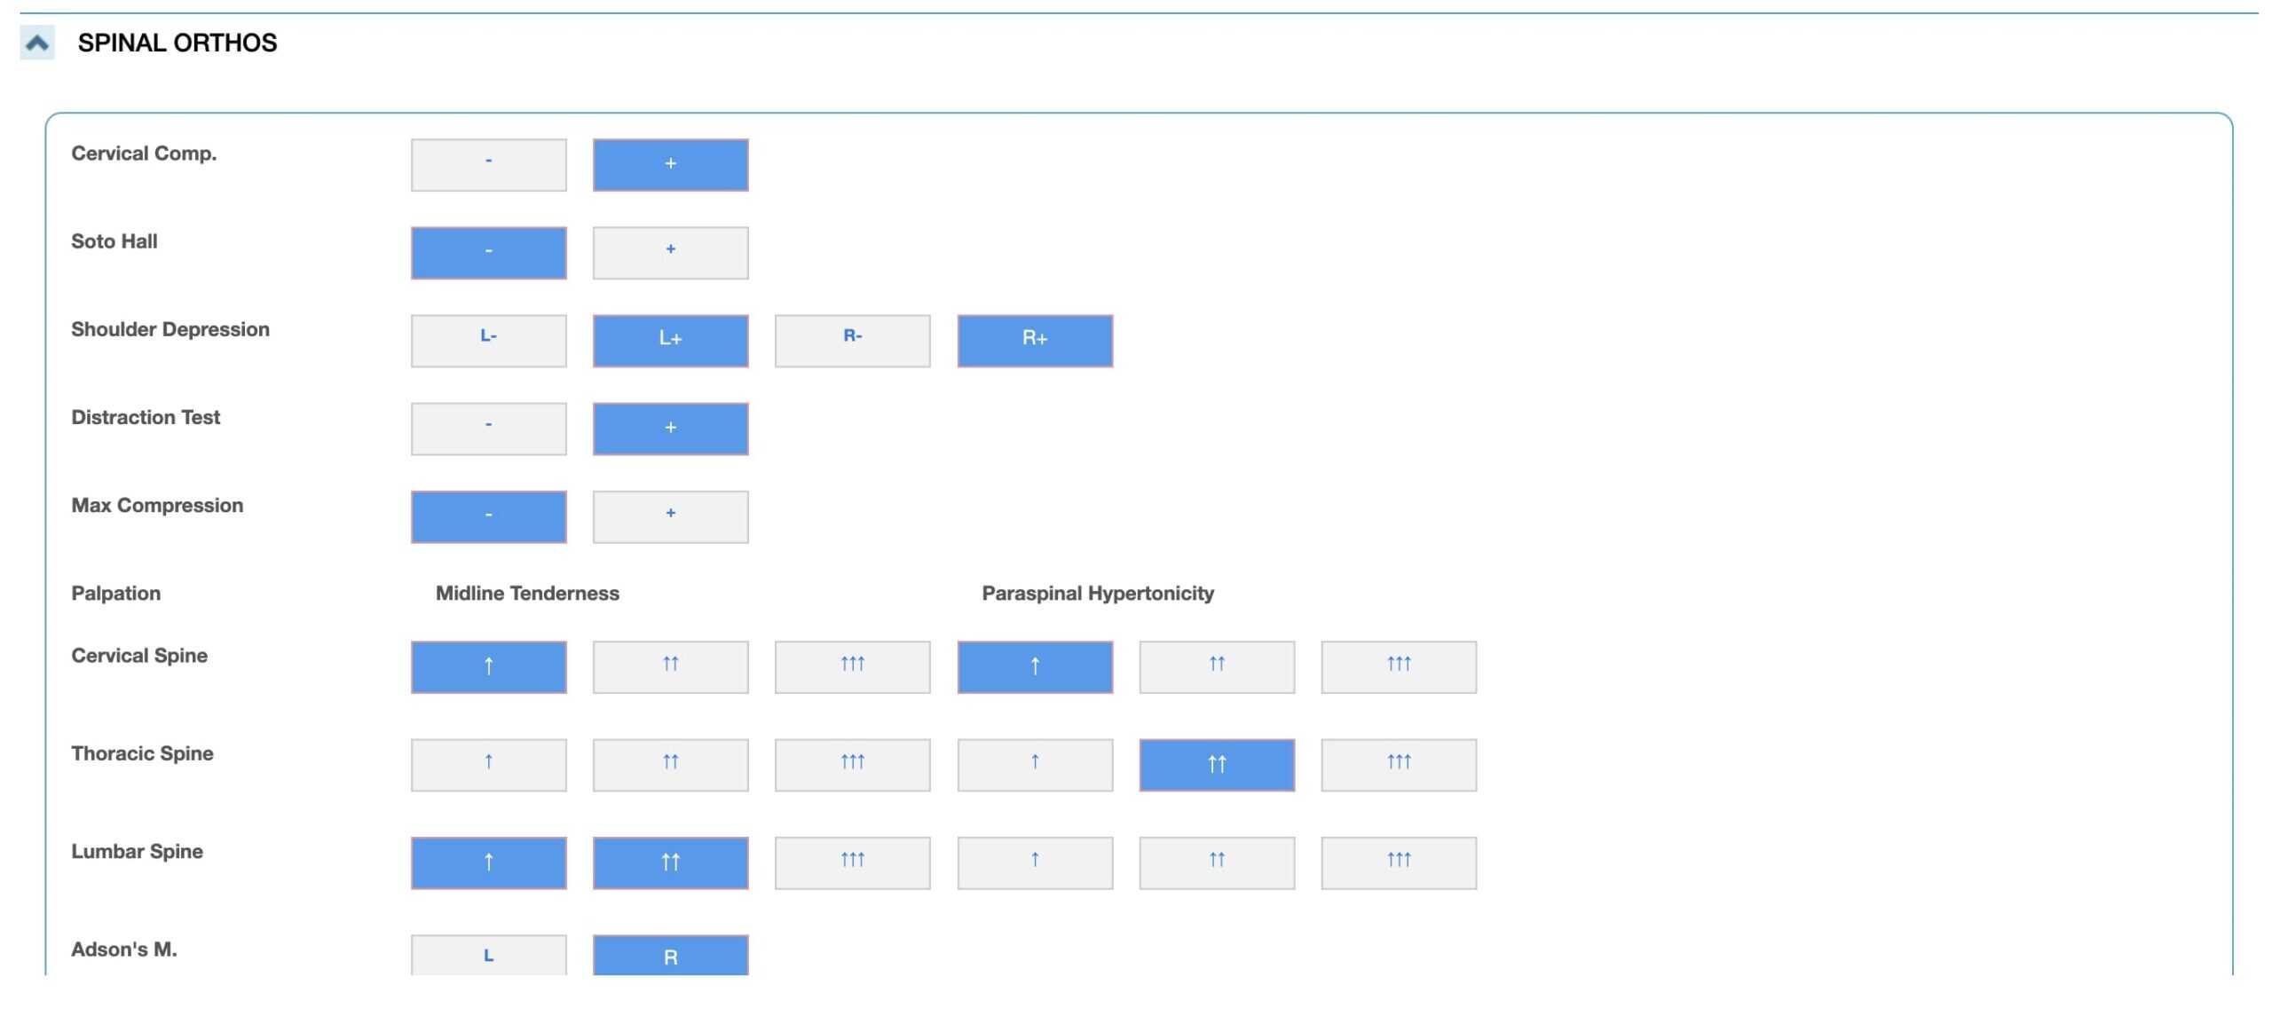The image size is (2272, 1016).
Task: Mark Distraction Test as negative
Action: click(x=488, y=429)
